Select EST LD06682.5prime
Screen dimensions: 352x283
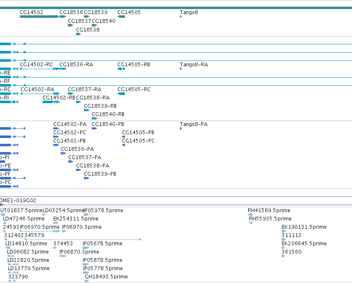(28, 252)
